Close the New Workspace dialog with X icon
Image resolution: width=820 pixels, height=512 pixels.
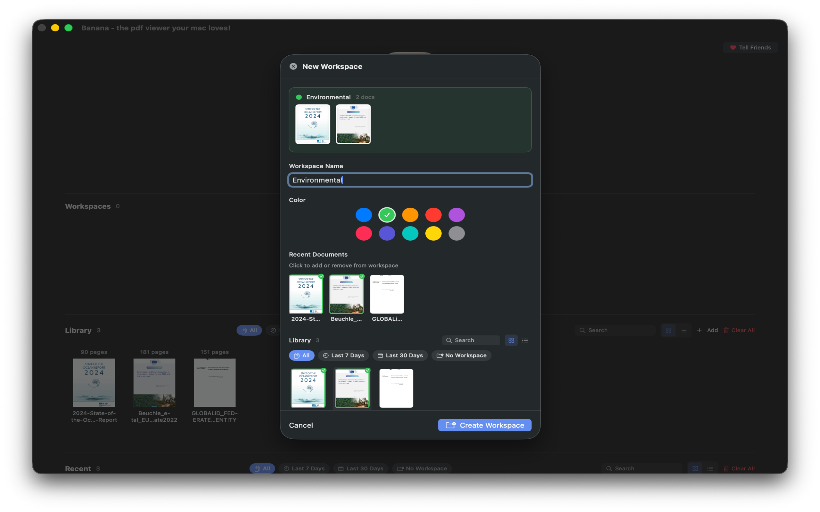293,66
